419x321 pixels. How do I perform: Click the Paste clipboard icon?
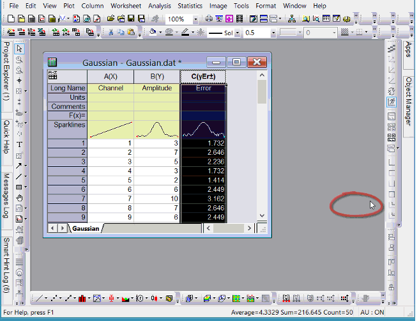pos(131,33)
